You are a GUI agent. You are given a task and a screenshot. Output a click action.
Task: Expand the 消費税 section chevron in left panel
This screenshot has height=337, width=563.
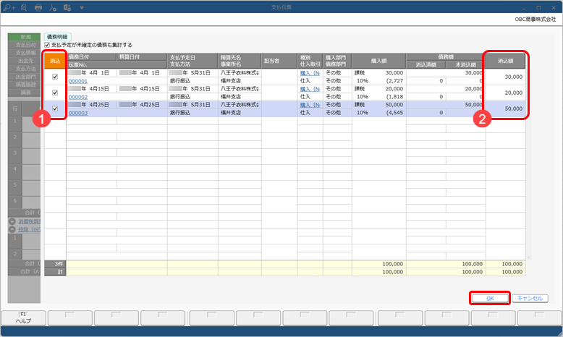12,221
